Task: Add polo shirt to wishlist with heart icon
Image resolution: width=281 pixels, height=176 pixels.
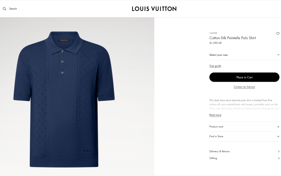Action: click(x=278, y=34)
